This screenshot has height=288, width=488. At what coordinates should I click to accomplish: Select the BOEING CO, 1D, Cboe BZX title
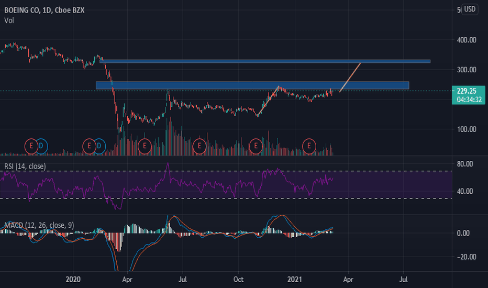point(44,10)
